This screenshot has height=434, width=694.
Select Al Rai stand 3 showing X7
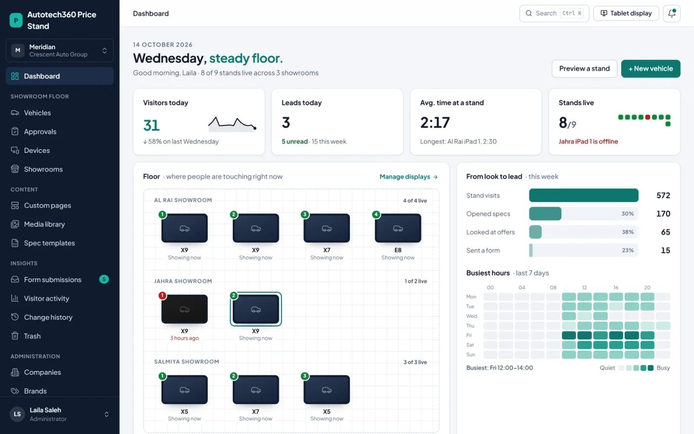coord(327,228)
